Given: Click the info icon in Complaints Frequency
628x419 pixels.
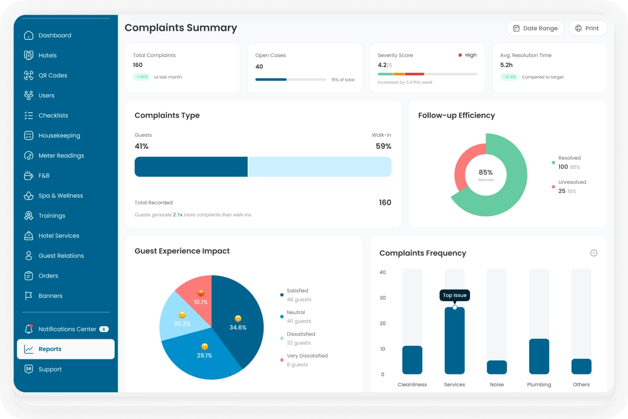Looking at the screenshot, I should 593,253.
